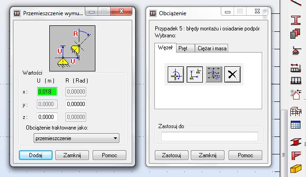The width and height of the screenshot is (306, 177).
Task: Click the U z displacement input field
Action: pyautogui.click(x=47, y=117)
